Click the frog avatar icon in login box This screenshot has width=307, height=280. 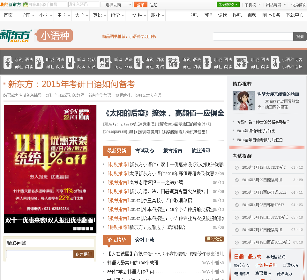26,4
